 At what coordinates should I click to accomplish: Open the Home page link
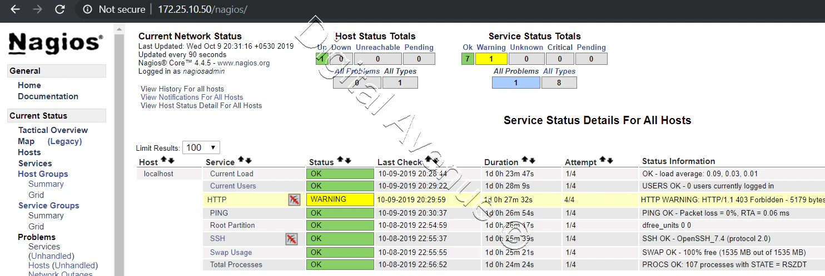click(x=29, y=85)
